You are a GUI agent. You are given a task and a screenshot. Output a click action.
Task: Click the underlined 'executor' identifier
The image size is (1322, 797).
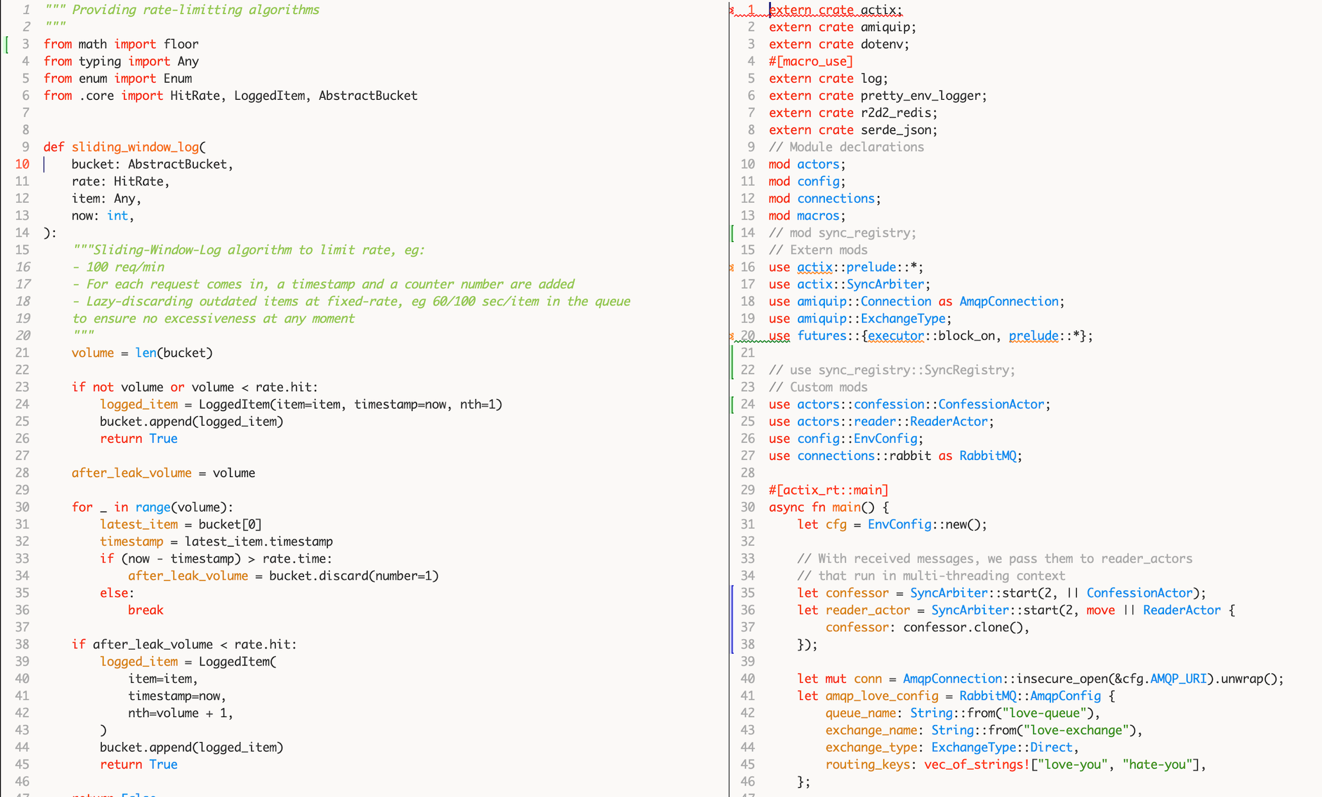click(896, 336)
